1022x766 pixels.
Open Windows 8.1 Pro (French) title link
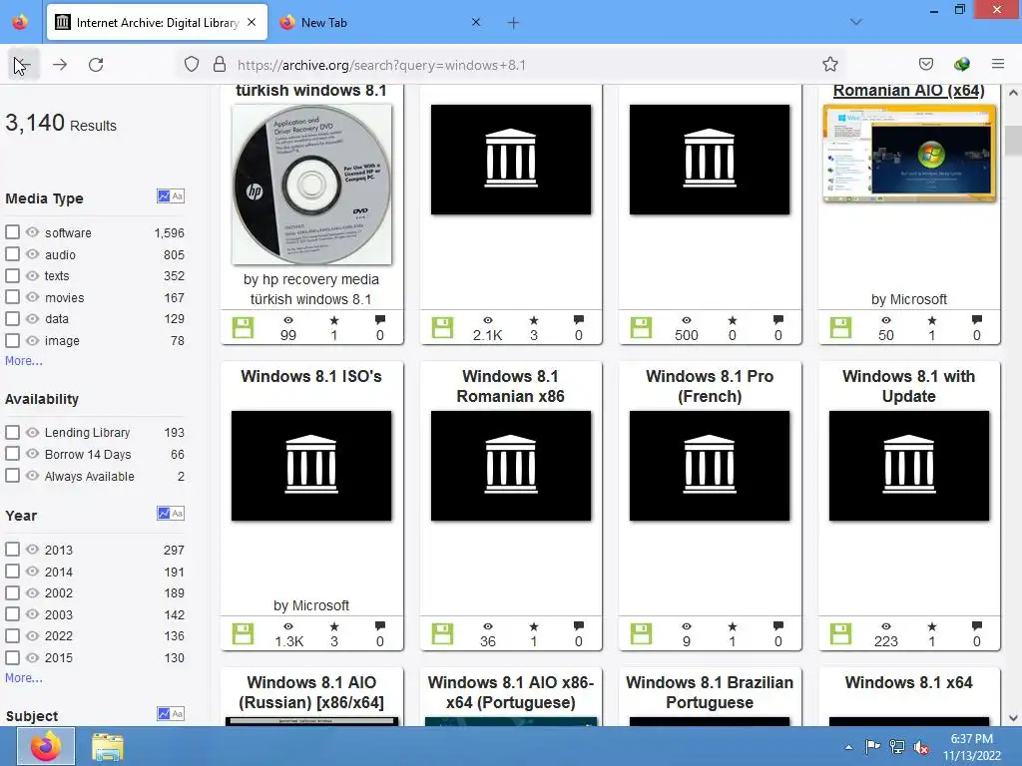click(710, 386)
